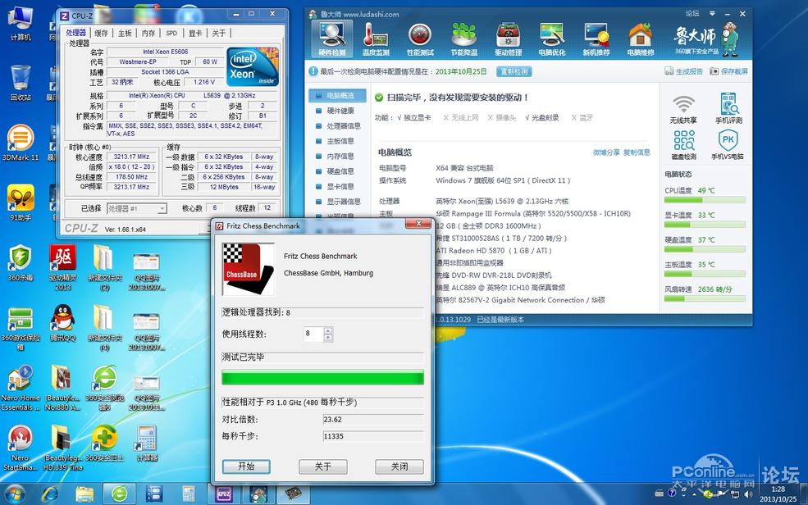Switch to CPU-Z 内存 memory tab

coord(148,33)
